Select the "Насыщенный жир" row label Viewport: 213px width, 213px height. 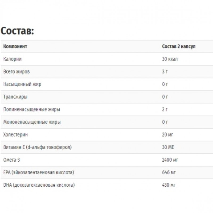tap(22, 84)
